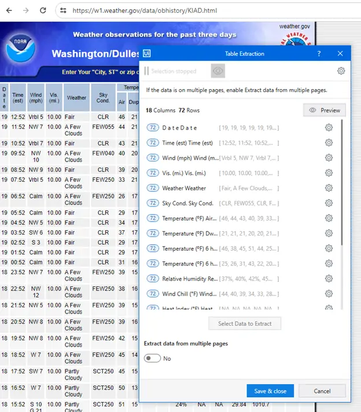The height and width of the screenshot is (412, 361).
Task: Open settings gear for Weather column
Action: (x=329, y=188)
